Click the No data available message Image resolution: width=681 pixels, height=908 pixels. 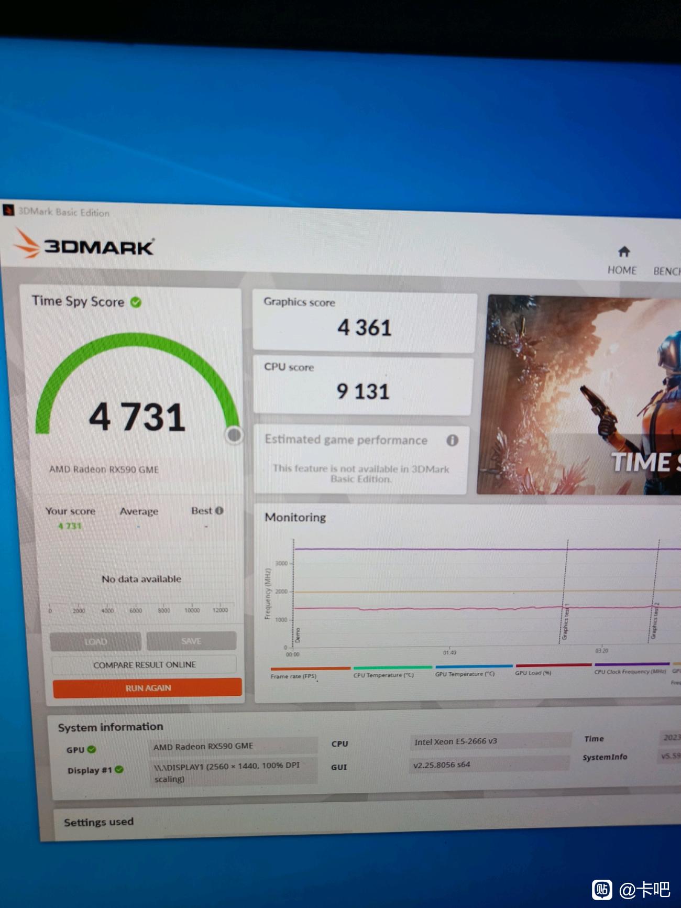click(141, 579)
